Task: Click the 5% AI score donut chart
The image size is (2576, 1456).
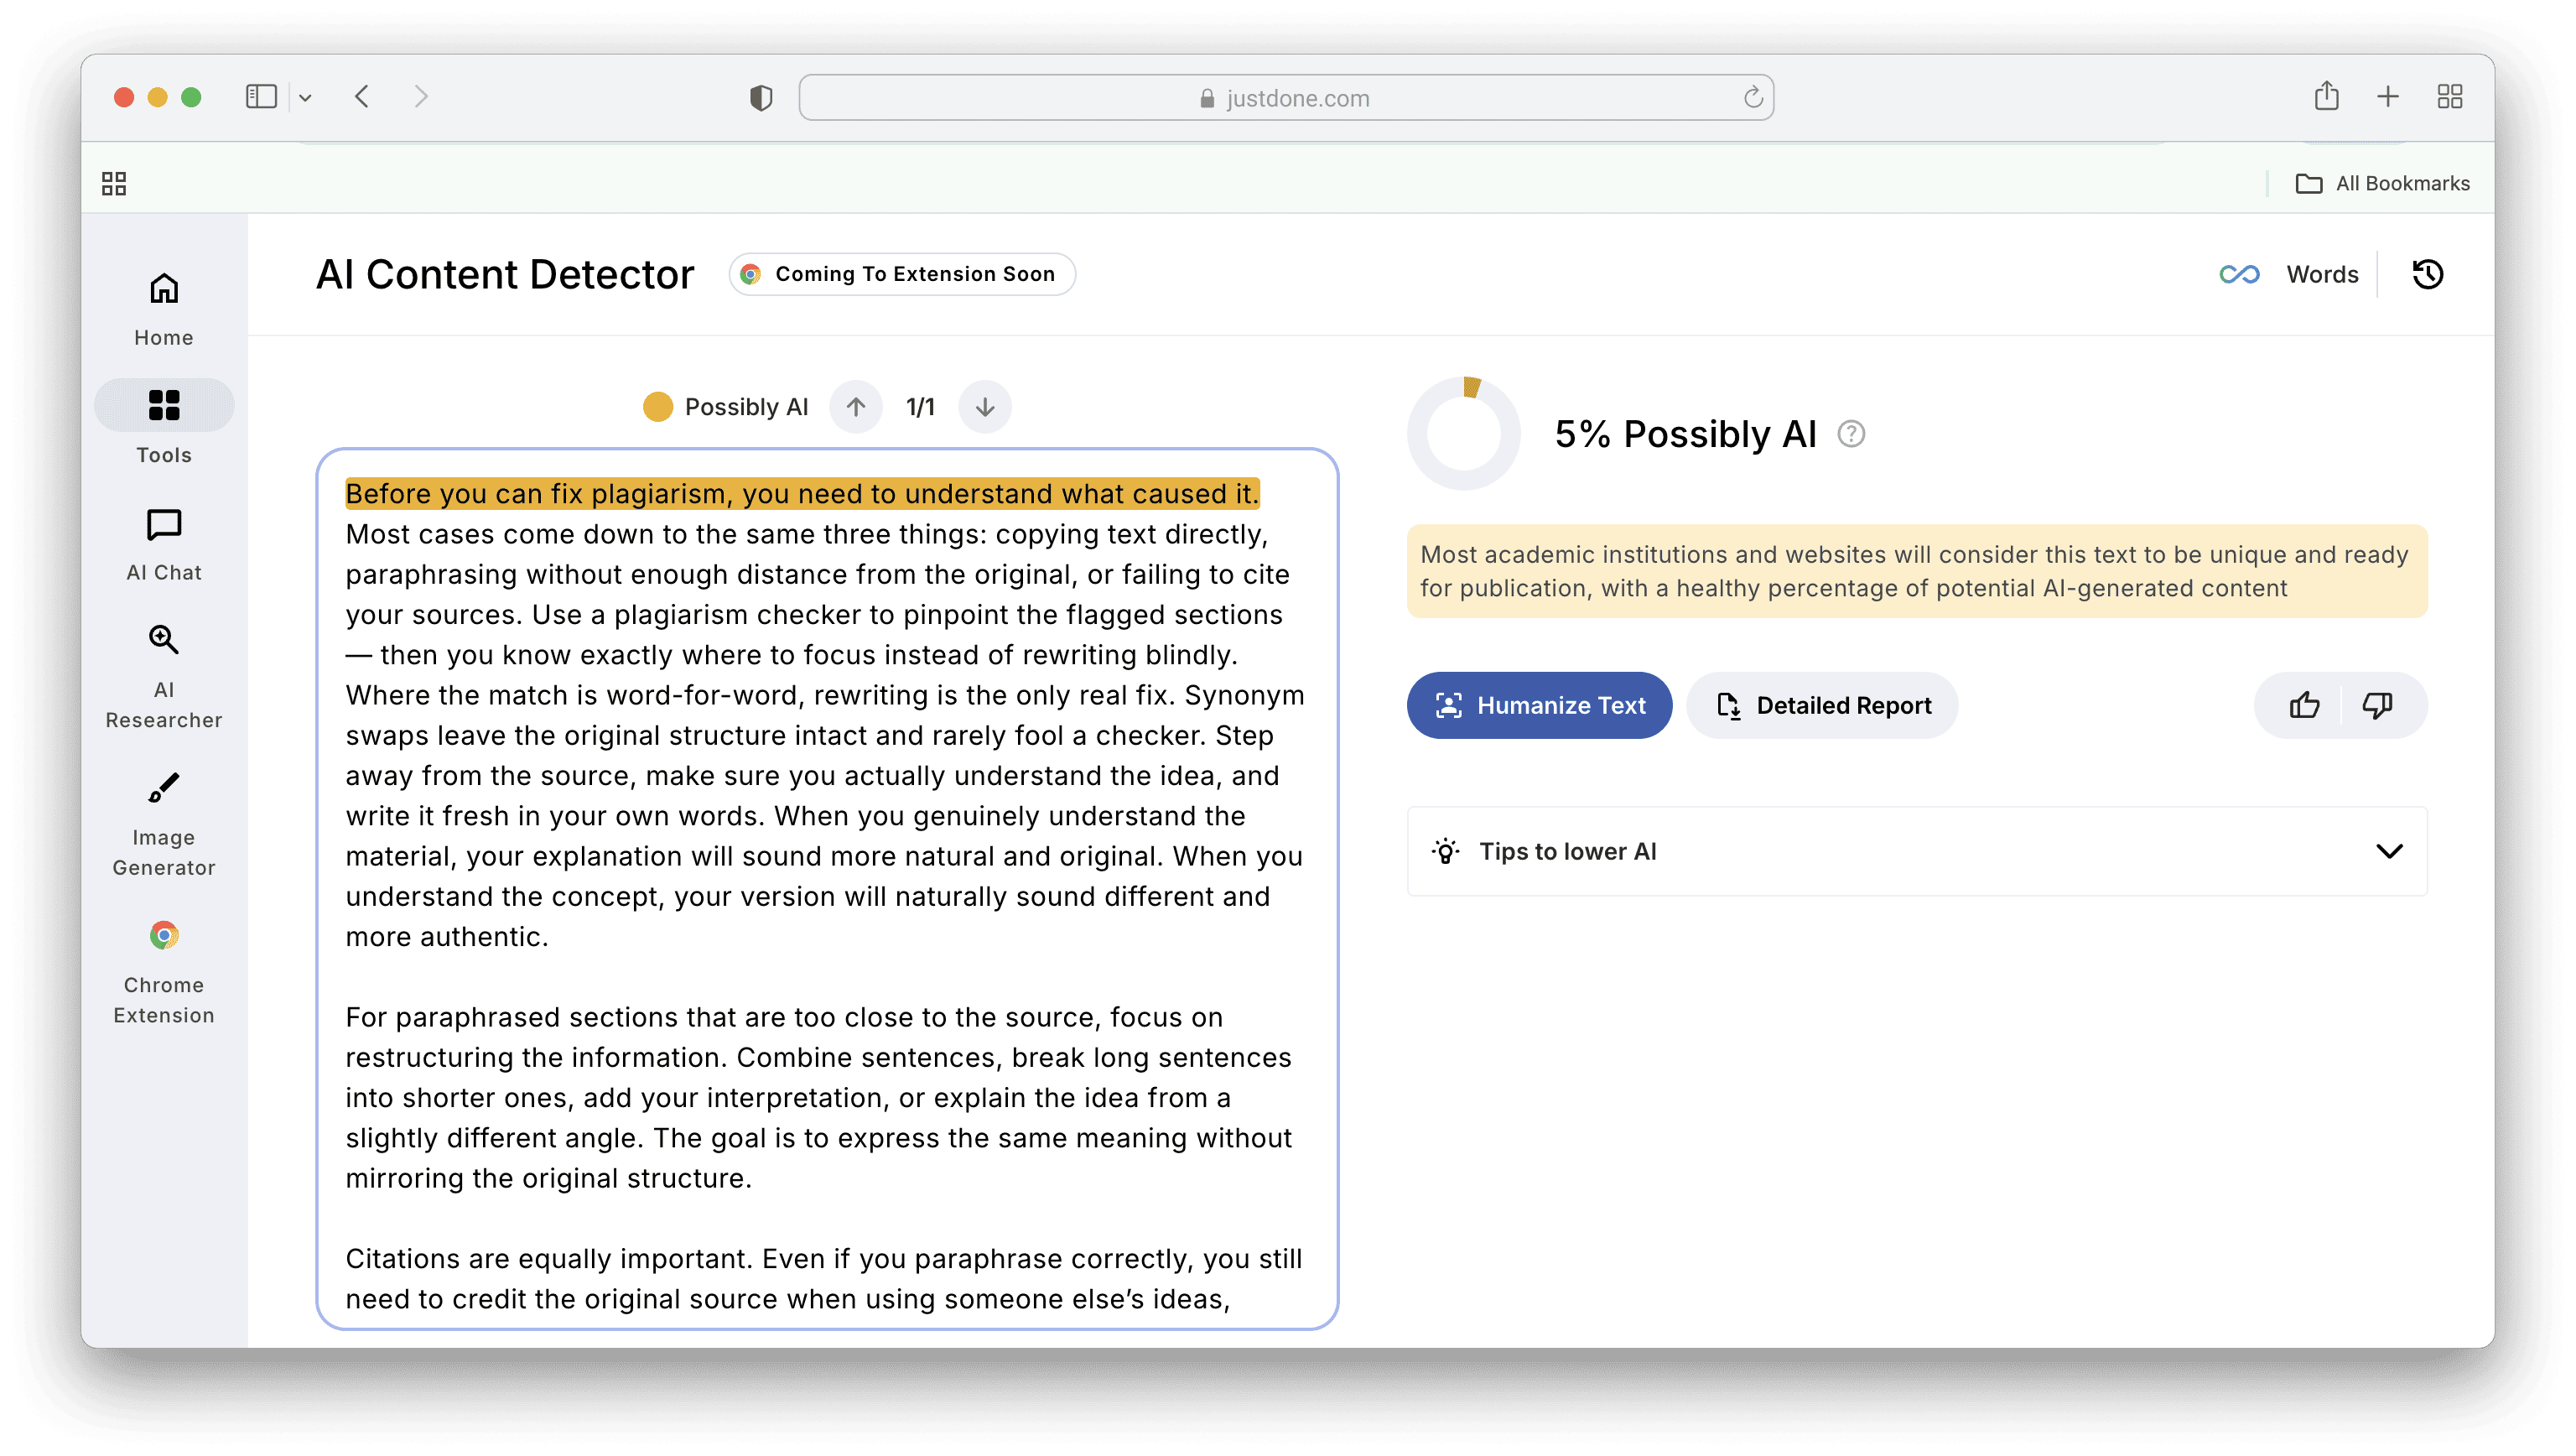Action: [x=1463, y=434]
